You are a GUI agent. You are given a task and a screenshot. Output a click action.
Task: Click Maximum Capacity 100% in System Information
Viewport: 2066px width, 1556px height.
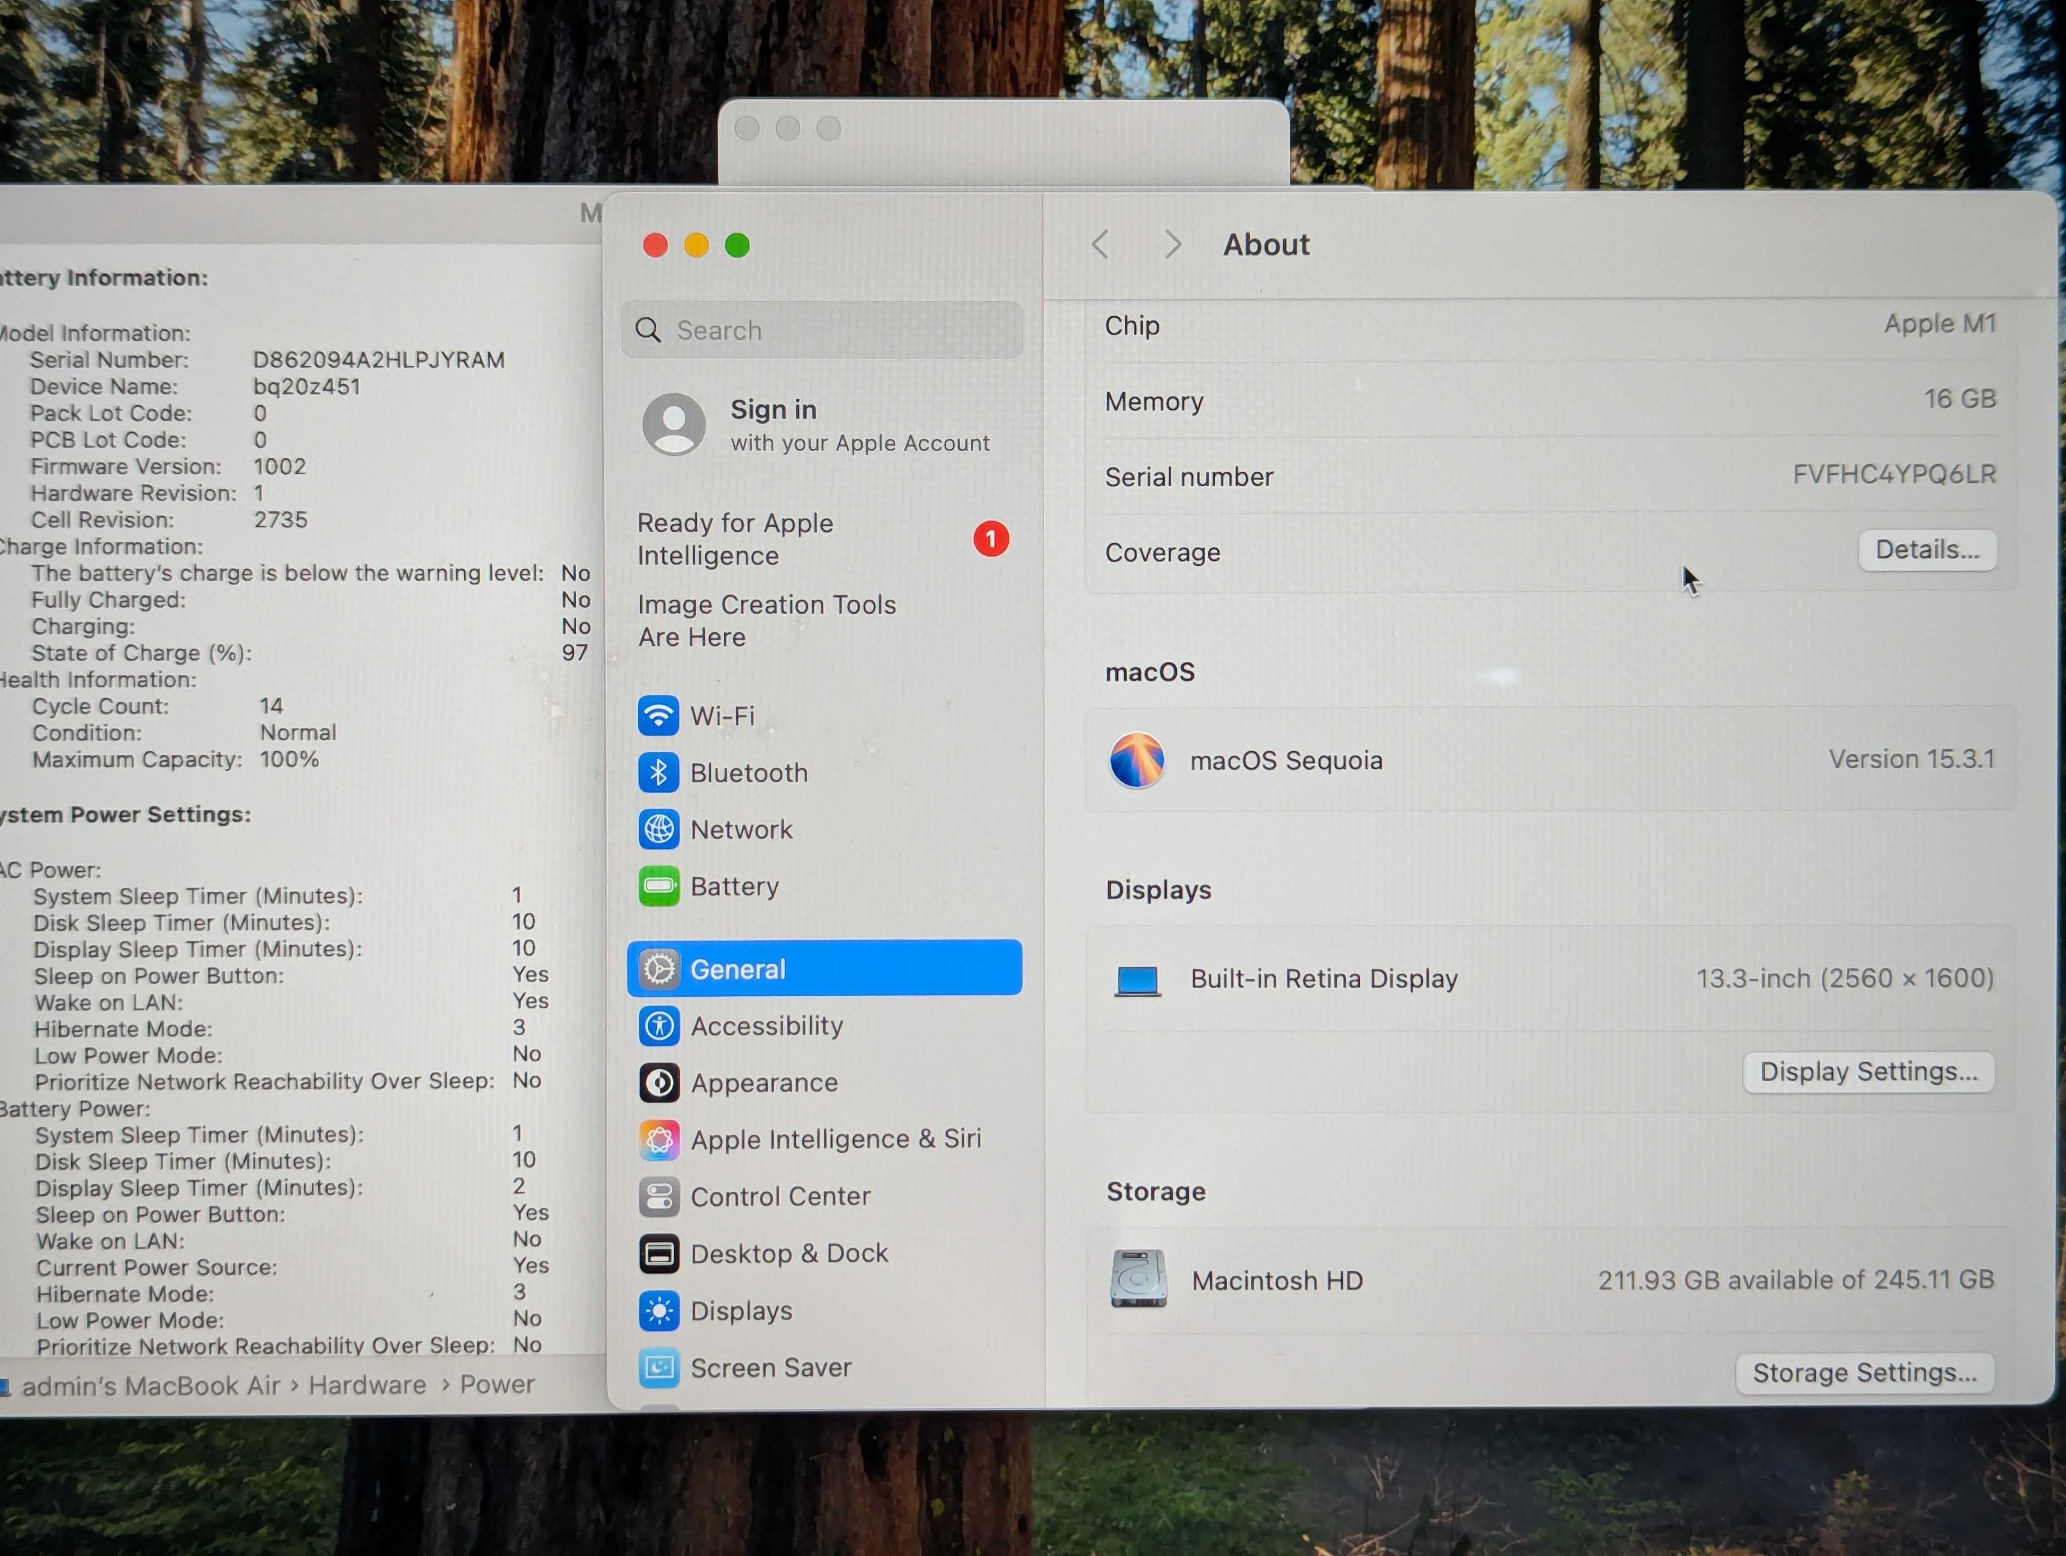pos(289,759)
